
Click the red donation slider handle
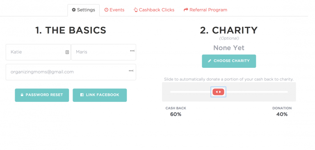point(218,92)
